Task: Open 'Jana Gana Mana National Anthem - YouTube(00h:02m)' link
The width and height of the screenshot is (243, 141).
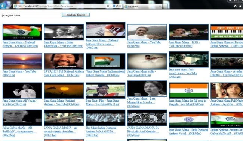Action: click(62, 102)
